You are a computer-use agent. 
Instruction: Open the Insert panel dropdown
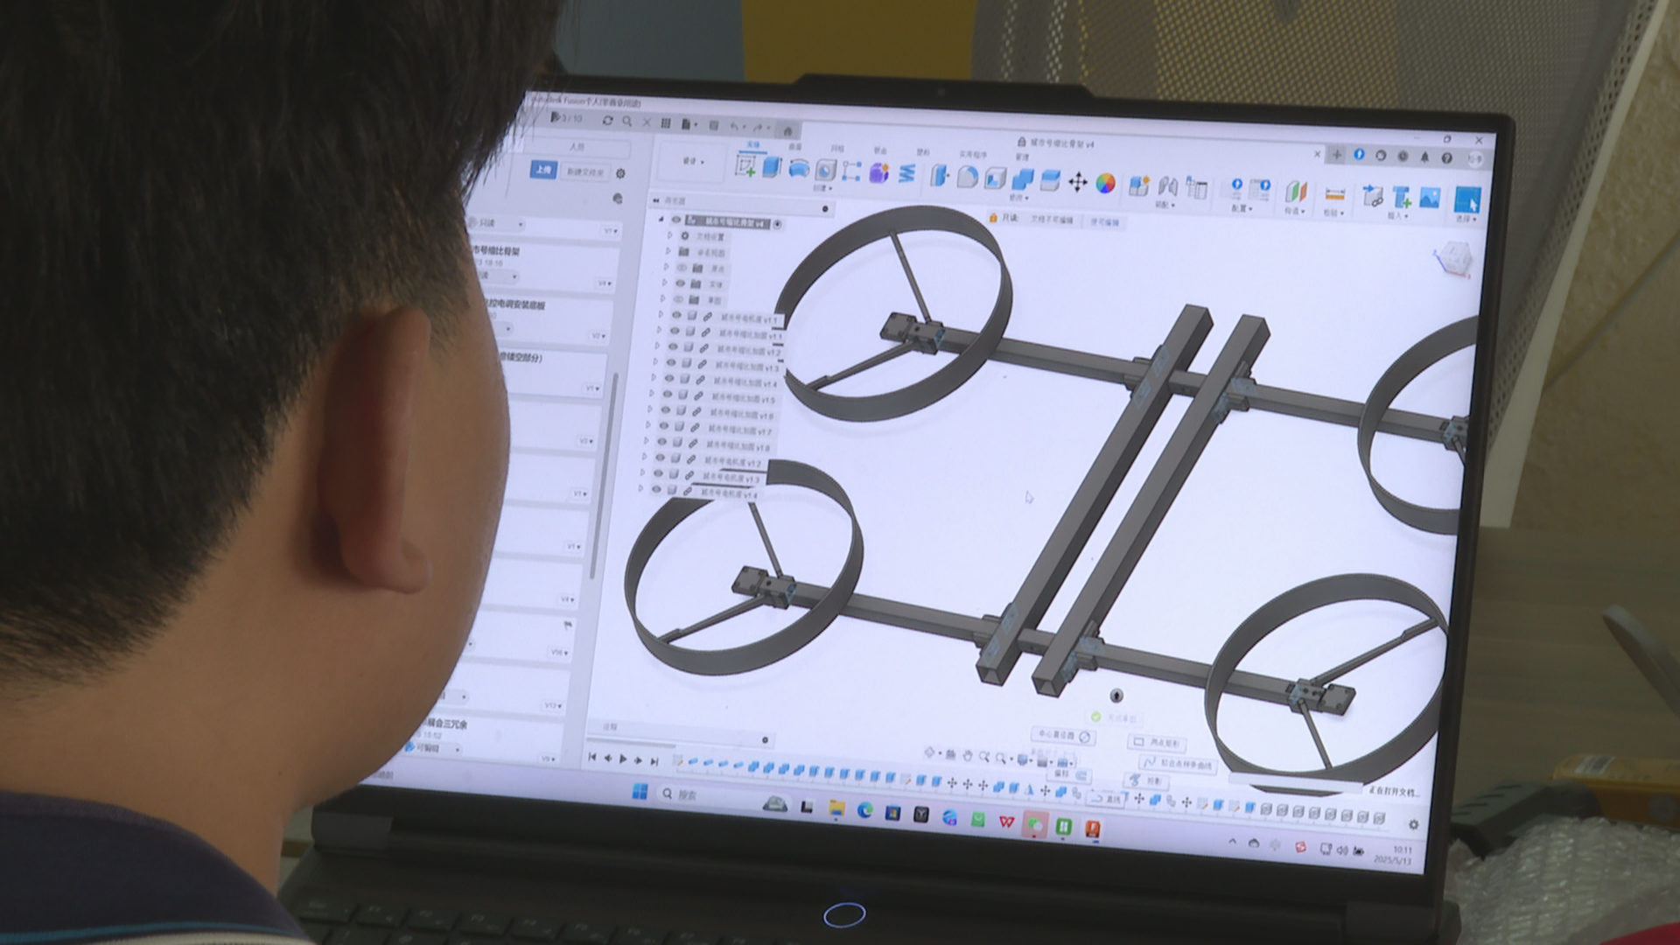[1396, 215]
